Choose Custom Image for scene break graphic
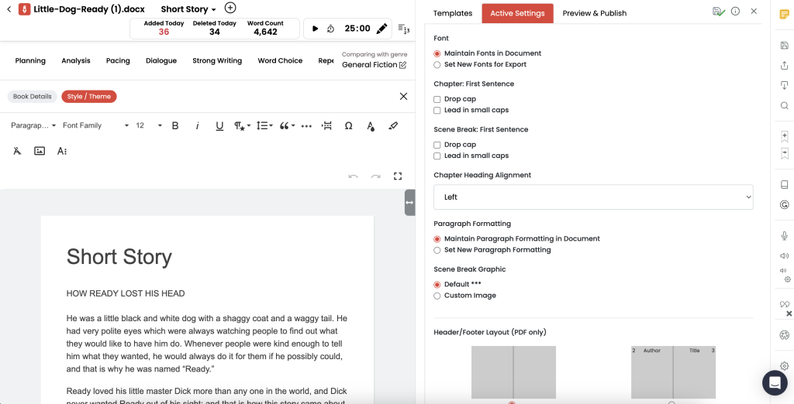Image resolution: width=794 pixels, height=404 pixels. [x=437, y=296]
